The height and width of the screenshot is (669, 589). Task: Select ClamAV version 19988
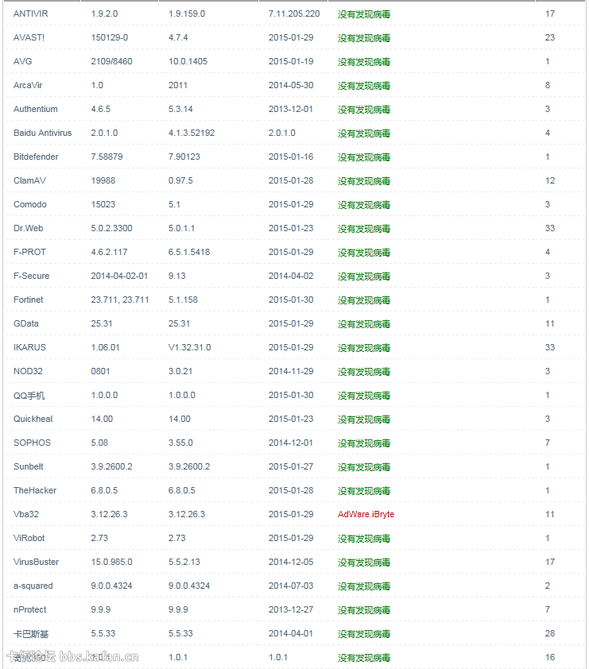click(x=103, y=181)
